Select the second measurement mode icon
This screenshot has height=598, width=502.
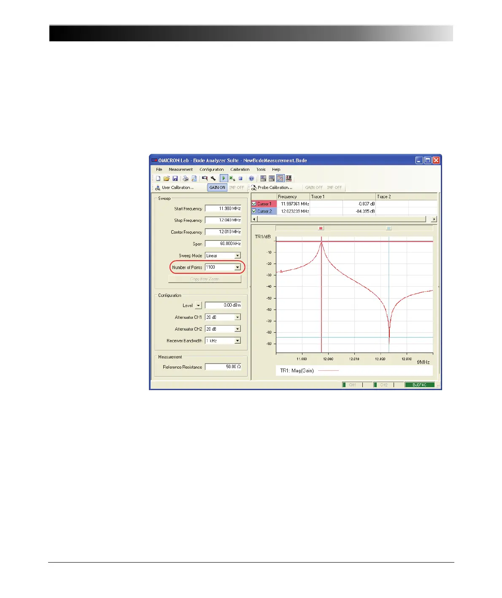click(x=272, y=178)
